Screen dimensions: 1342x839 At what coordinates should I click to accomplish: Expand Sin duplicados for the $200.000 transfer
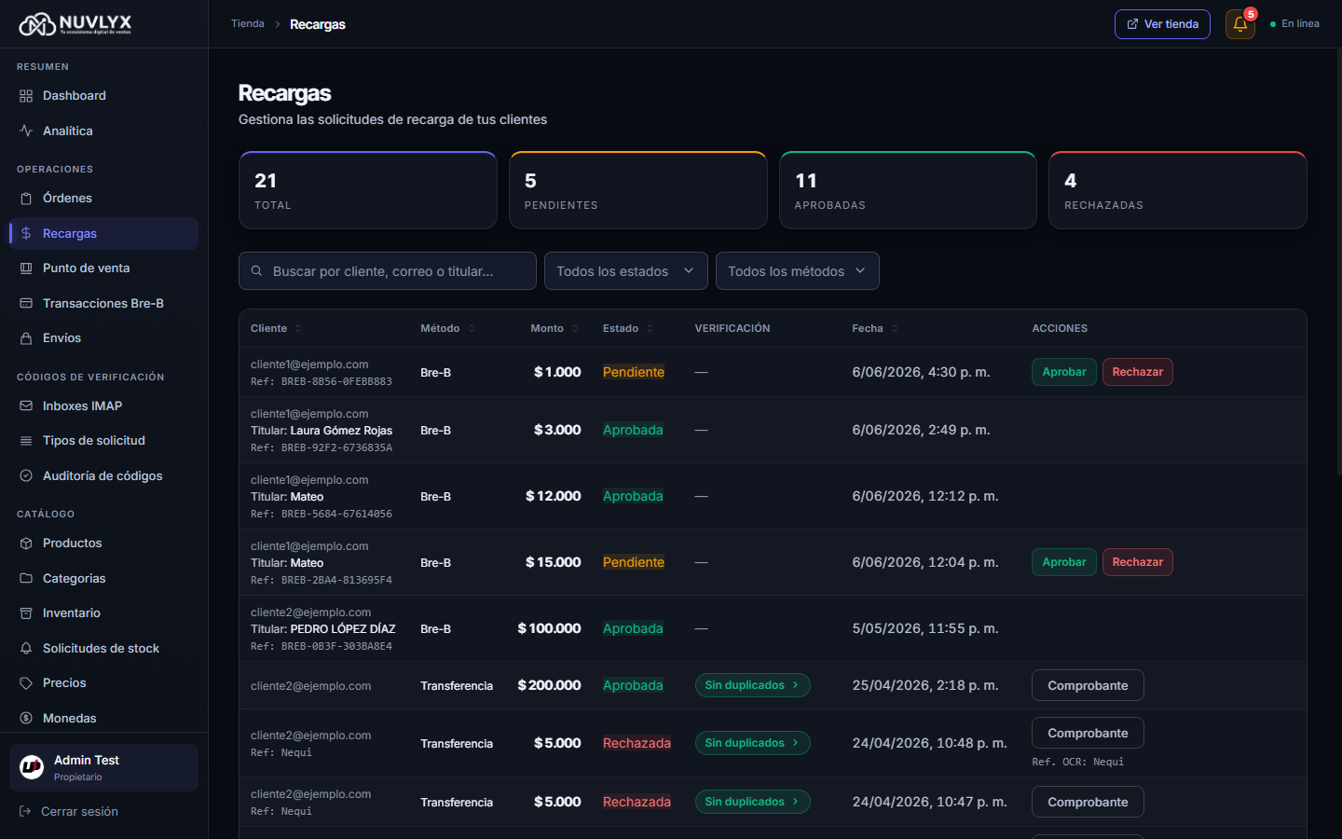click(x=753, y=685)
